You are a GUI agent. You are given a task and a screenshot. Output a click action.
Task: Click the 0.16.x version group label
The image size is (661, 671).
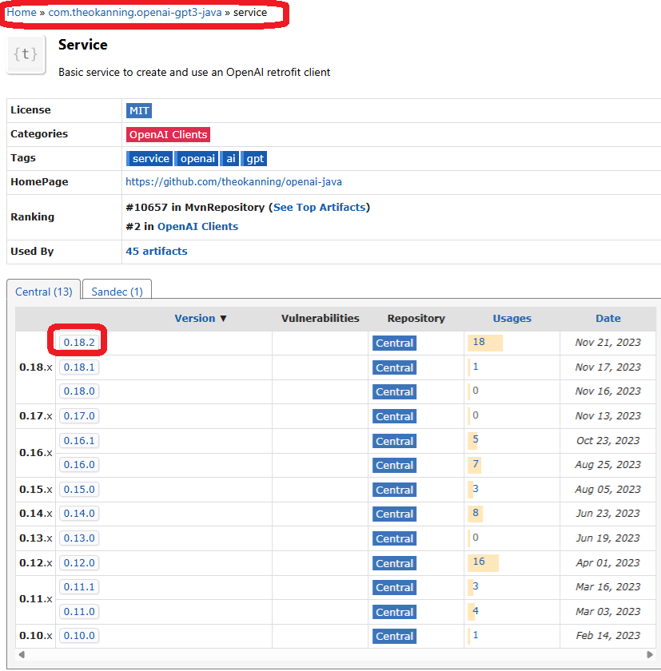(x=36, y=453)
